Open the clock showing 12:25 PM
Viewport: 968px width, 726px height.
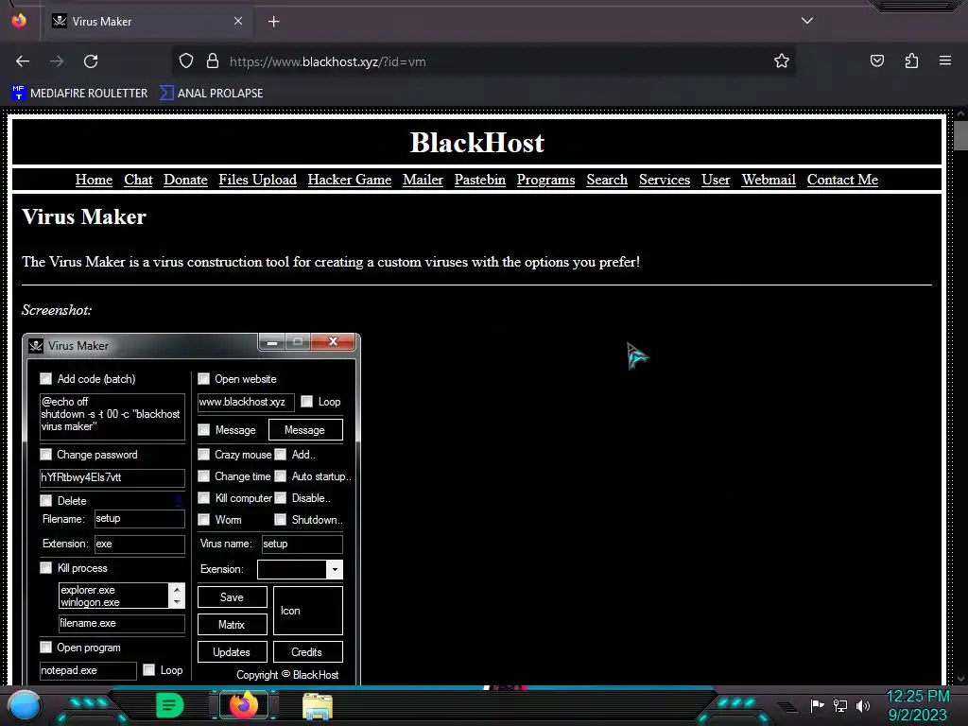tap(918, 705)
